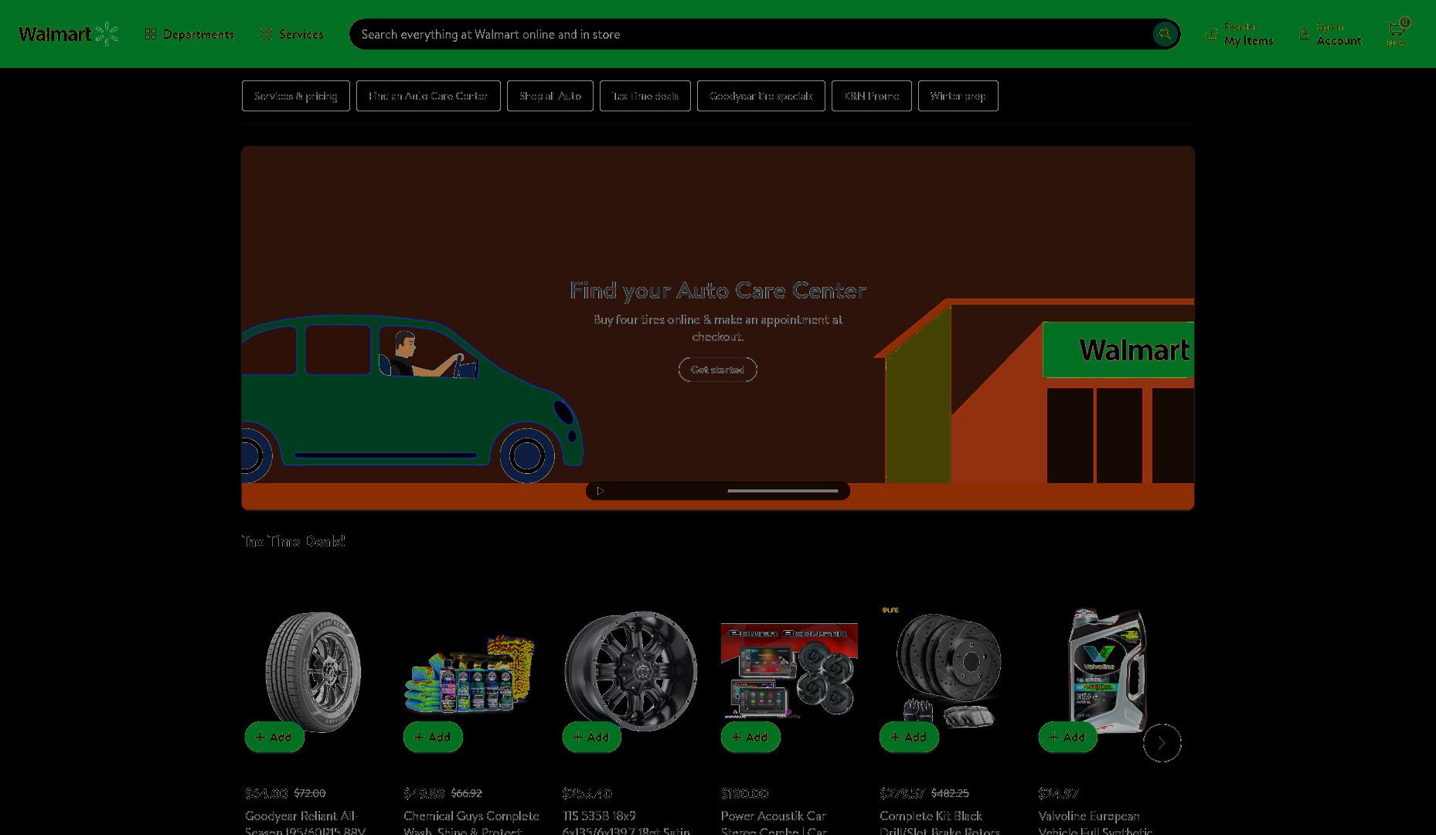Select Tax Time deals tab
Image resolution: width=1436 pixels, height=835 pixels.
pos(645,96)
